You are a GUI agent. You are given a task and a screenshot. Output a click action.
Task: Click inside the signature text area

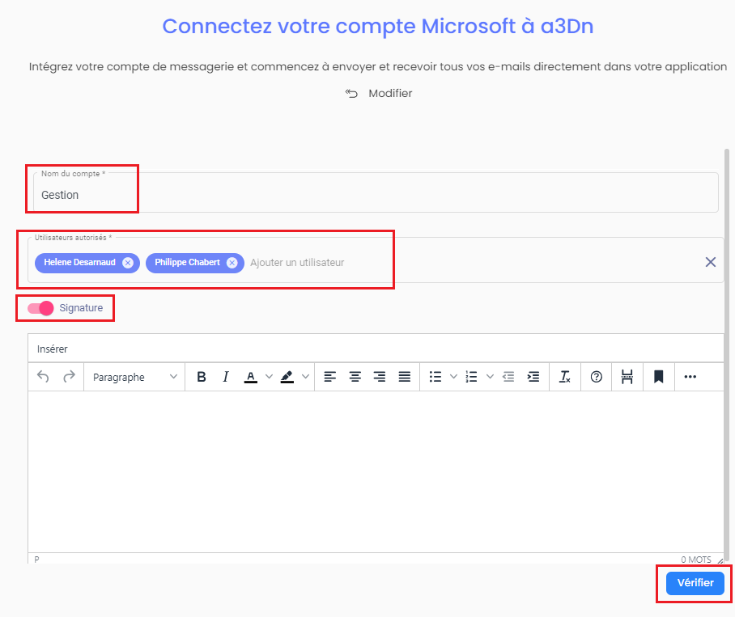click(376, 472)
